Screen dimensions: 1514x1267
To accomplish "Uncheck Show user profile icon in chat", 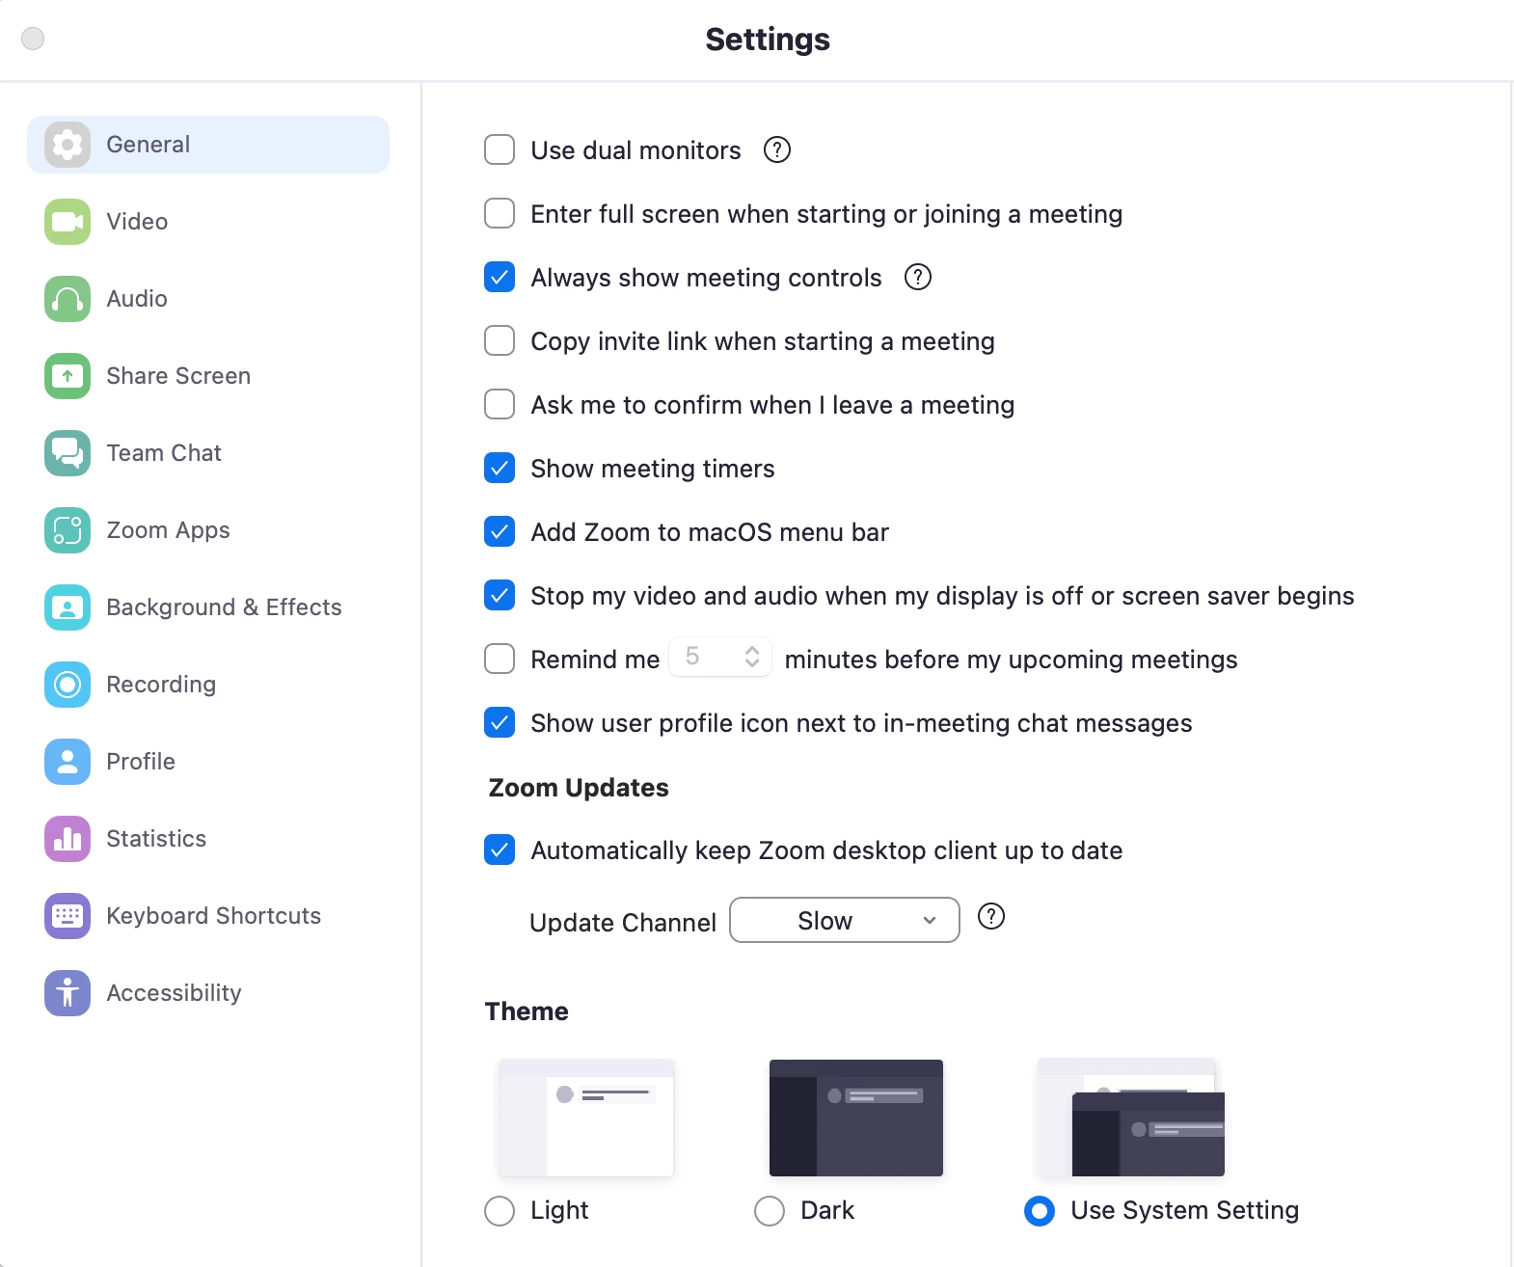I will pyautogui.click(x=500, y=722).
